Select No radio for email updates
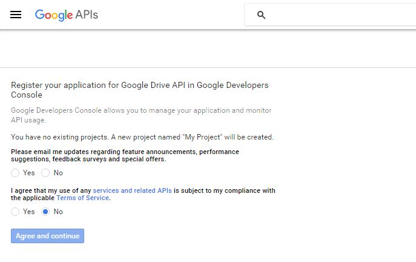This screenshot has height=262, width=416. click(45, 173)
